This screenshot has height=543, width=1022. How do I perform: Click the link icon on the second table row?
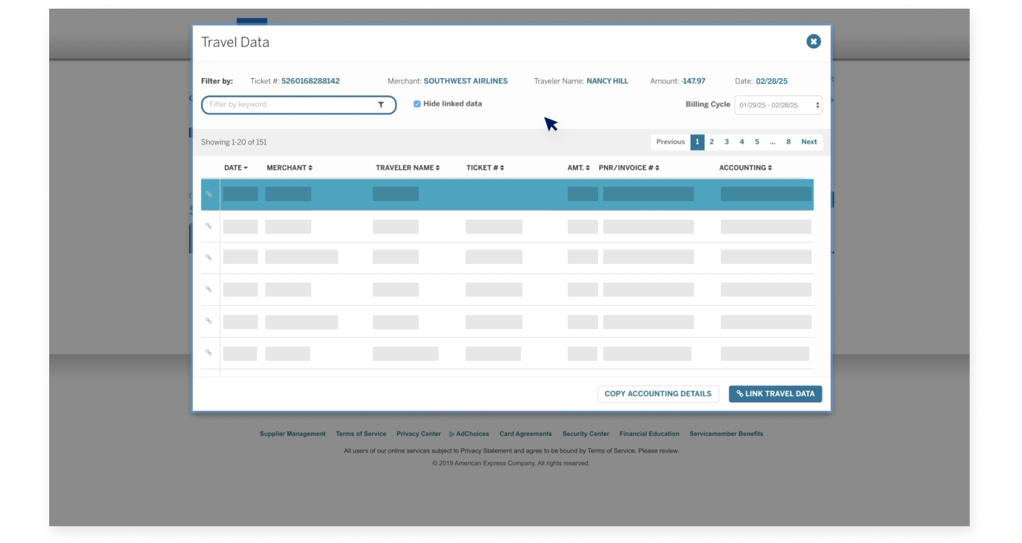[209, 226]
